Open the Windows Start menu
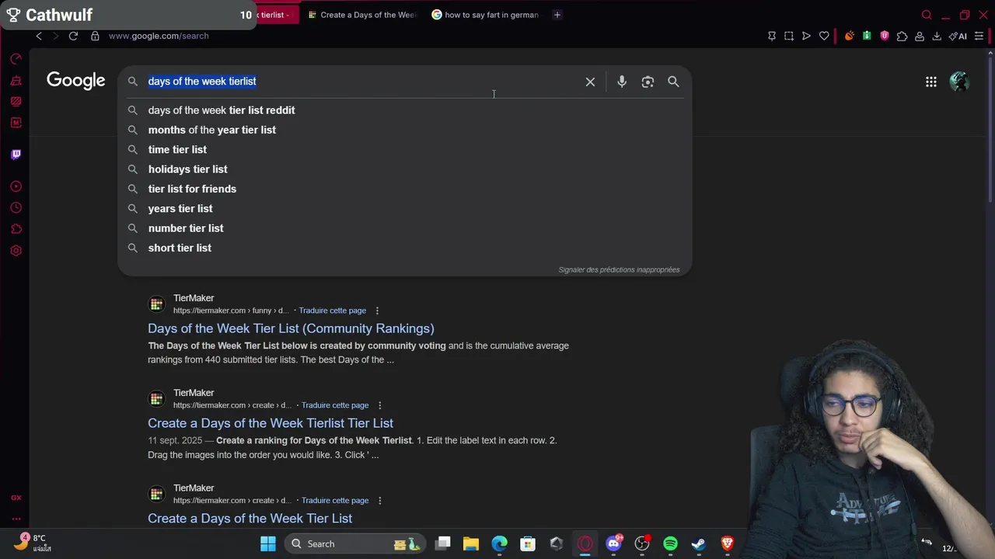 click(267, 543)
